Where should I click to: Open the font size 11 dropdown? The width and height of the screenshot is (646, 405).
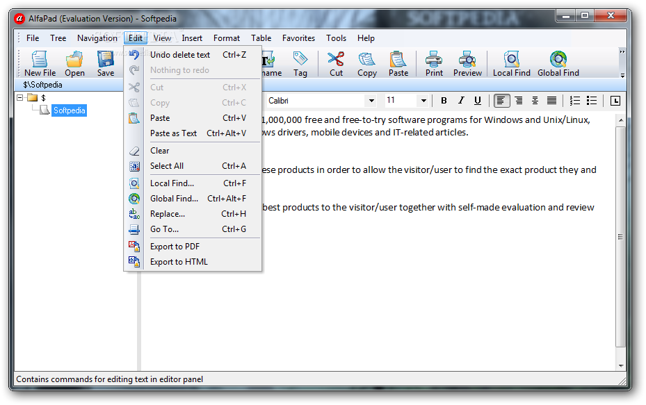[423, 101]
